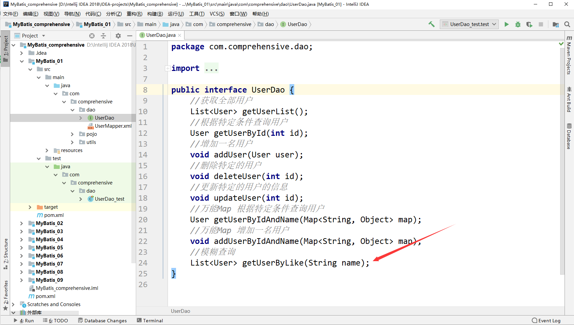Open the 4: Run tool window
Screen dimensions: 574x325
pyautogui.click(x=24, y=321)
